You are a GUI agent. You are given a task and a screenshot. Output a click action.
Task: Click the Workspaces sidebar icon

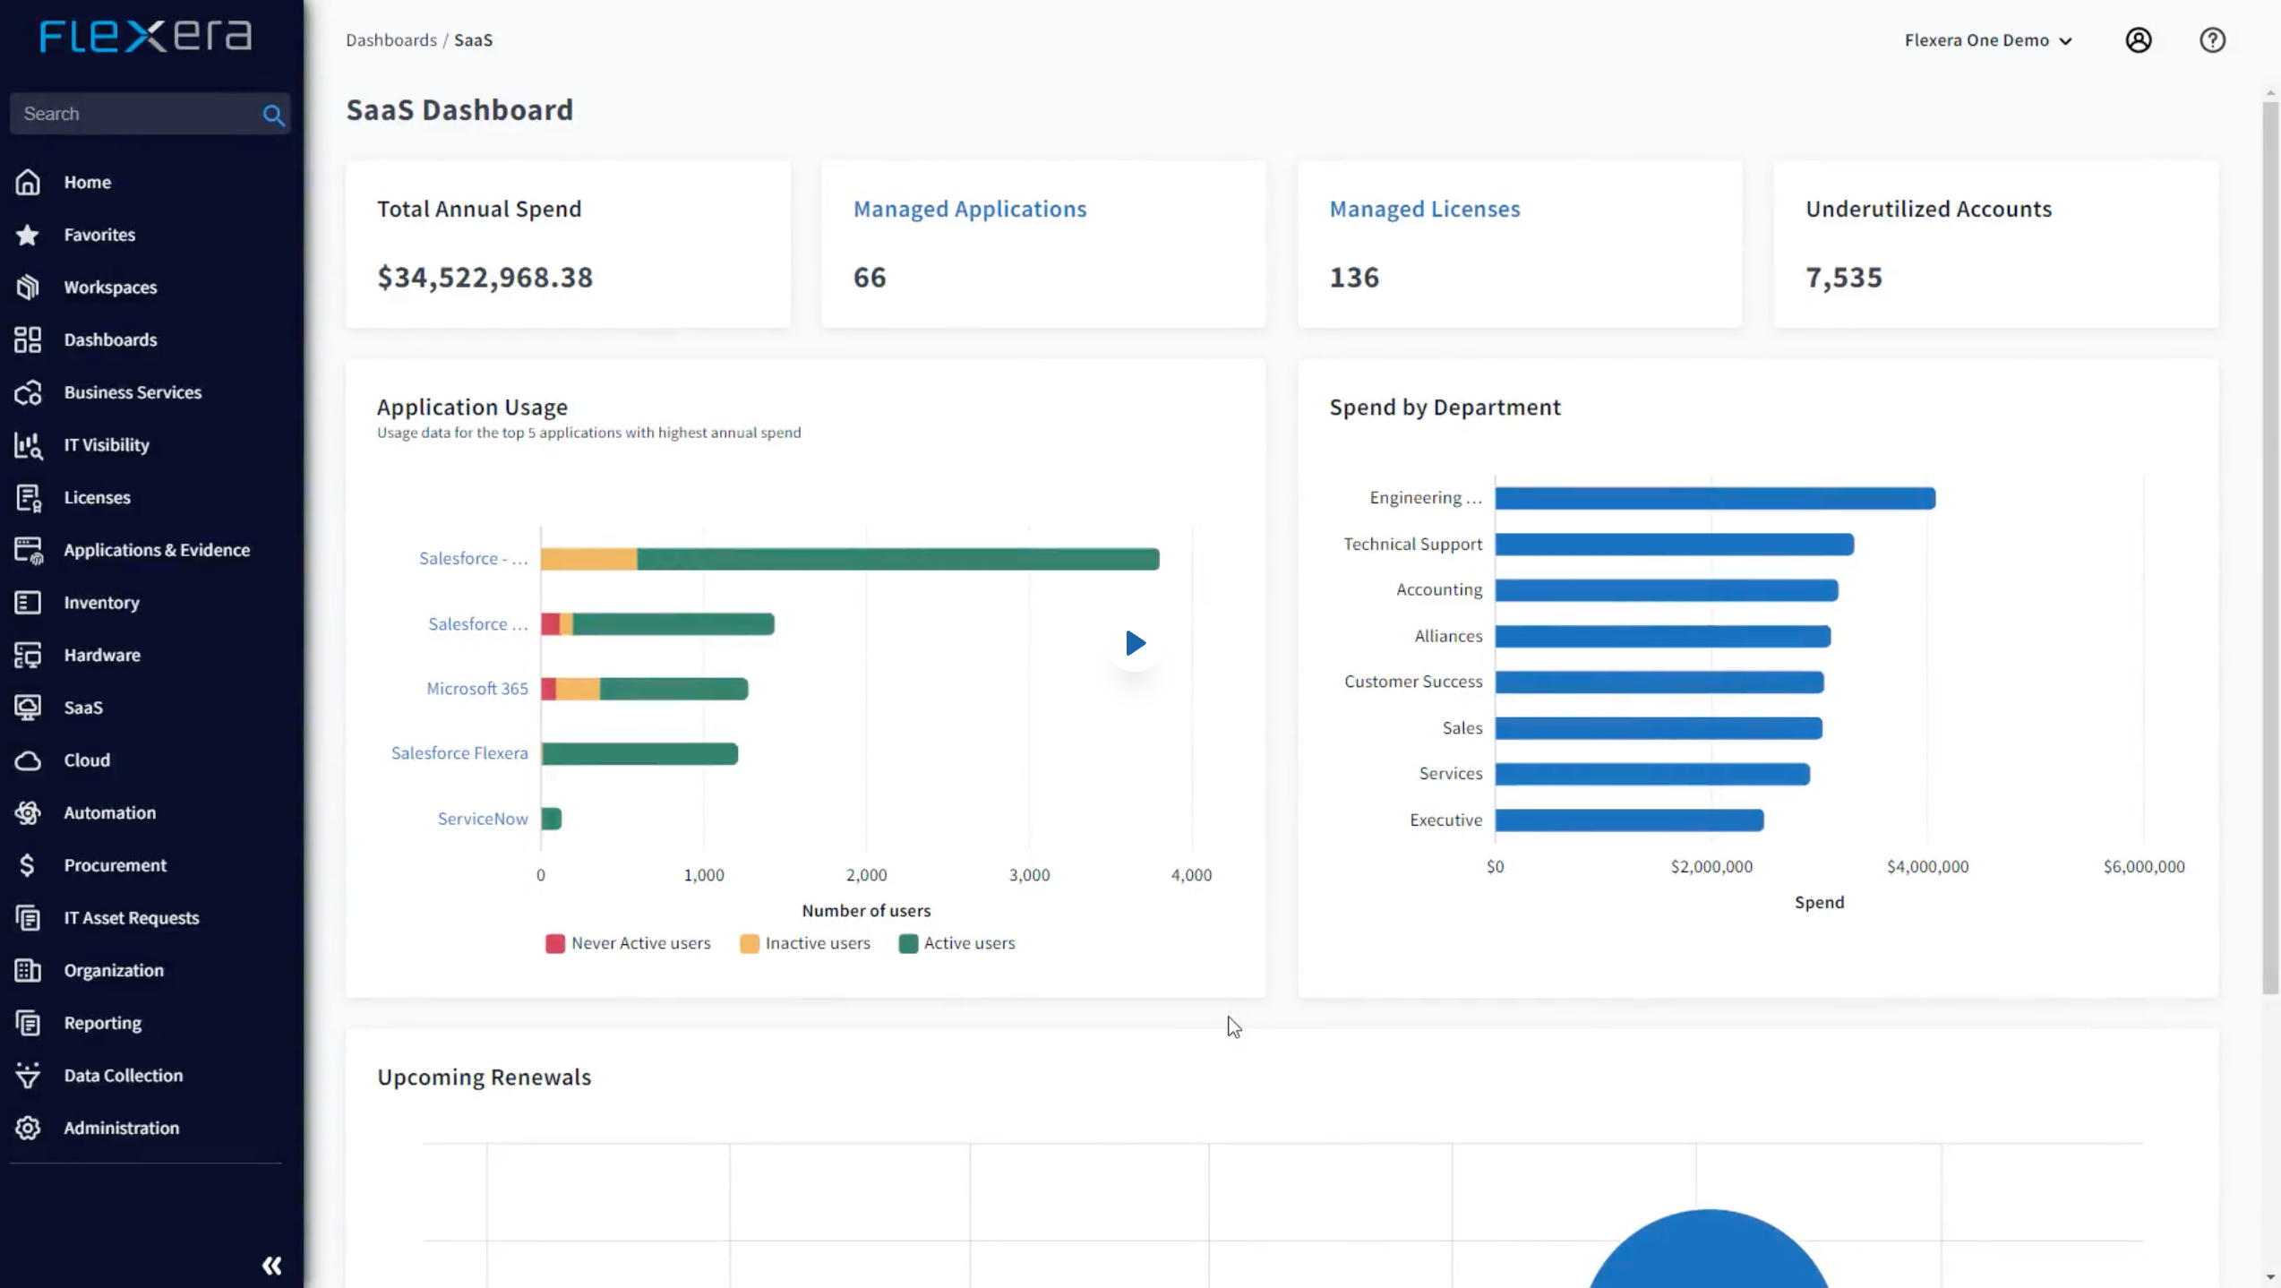coord(28,287)
